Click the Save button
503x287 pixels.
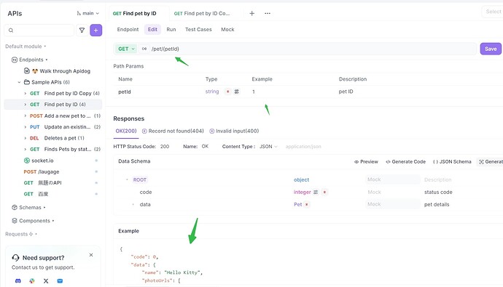coord(491,49)
